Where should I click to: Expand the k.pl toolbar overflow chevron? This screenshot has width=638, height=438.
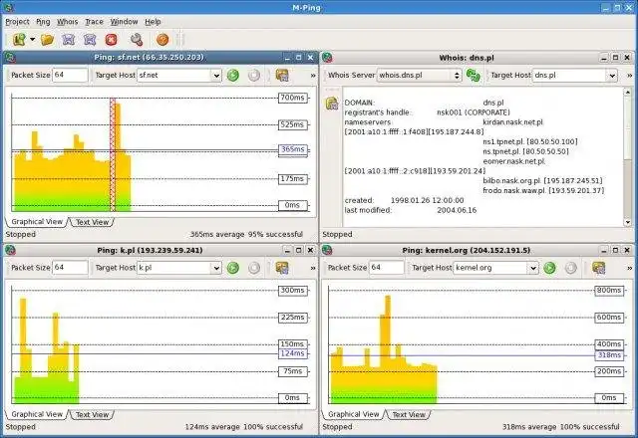pyautogui.click(x=312, y=268)
